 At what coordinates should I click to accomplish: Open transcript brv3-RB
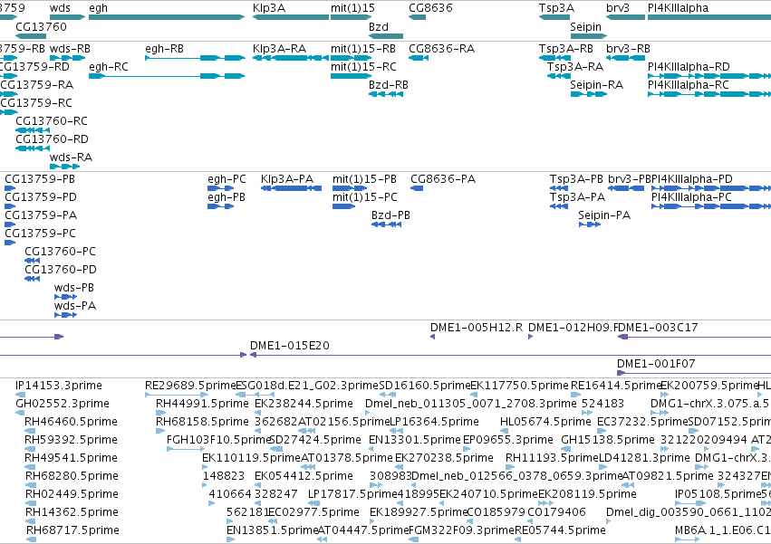pos(628,49)
